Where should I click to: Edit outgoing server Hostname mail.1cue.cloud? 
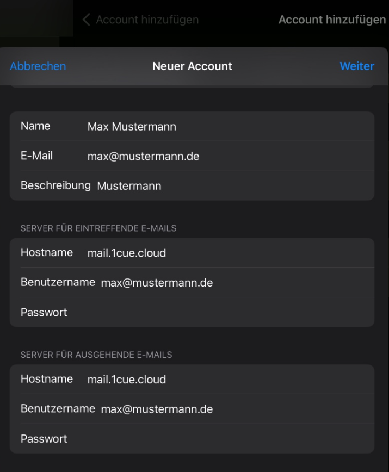click(x=192, y=379)
